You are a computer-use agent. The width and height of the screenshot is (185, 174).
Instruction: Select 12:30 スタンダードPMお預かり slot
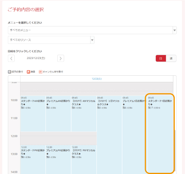tap(33, 159)
